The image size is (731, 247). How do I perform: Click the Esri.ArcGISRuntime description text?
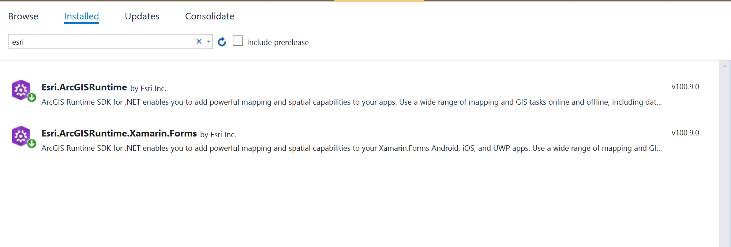coord(352,102)
